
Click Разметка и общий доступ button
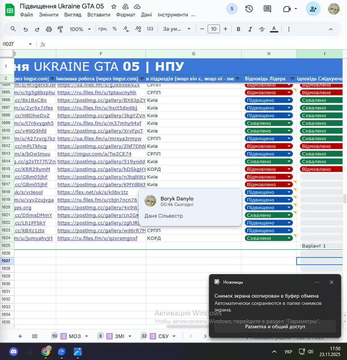(x=275, y=327)
